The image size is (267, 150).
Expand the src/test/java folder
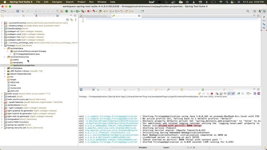tap(5, 68)
